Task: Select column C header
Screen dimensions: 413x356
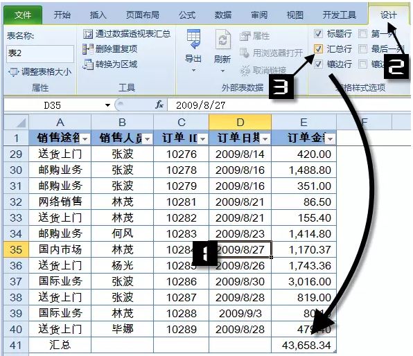Action: 182,123
